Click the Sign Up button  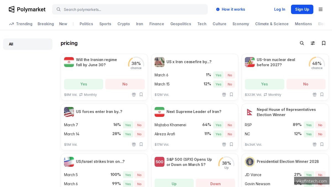(x=302, y=9)
